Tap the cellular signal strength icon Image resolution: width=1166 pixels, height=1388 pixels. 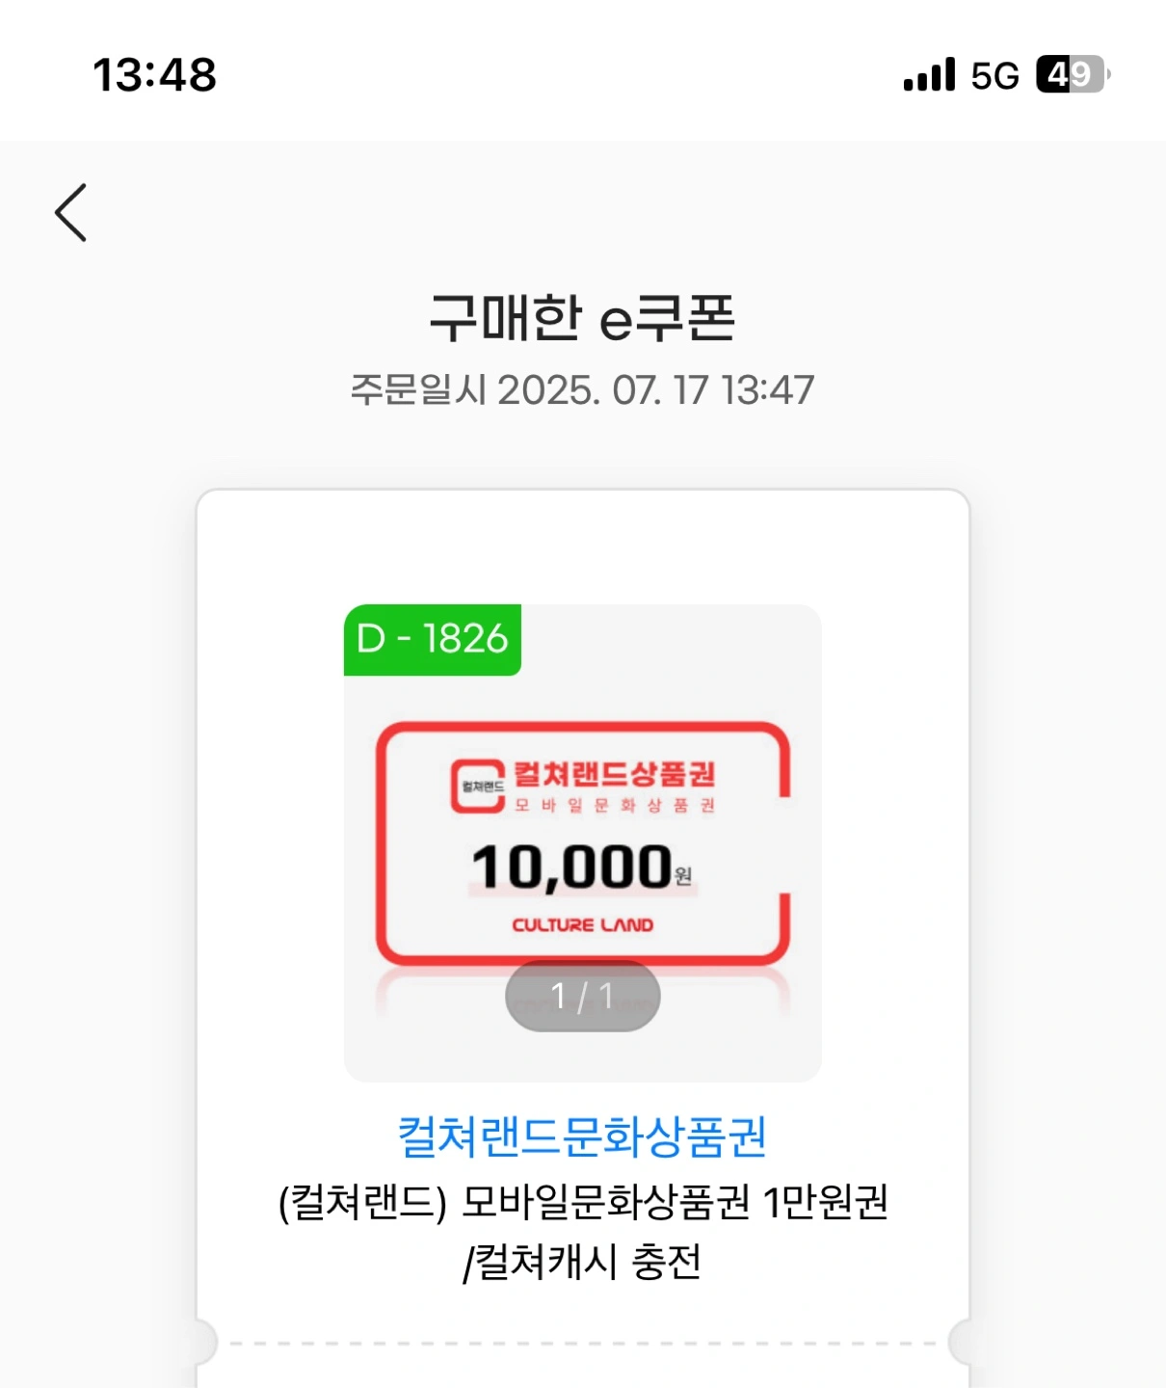(929, 74)
